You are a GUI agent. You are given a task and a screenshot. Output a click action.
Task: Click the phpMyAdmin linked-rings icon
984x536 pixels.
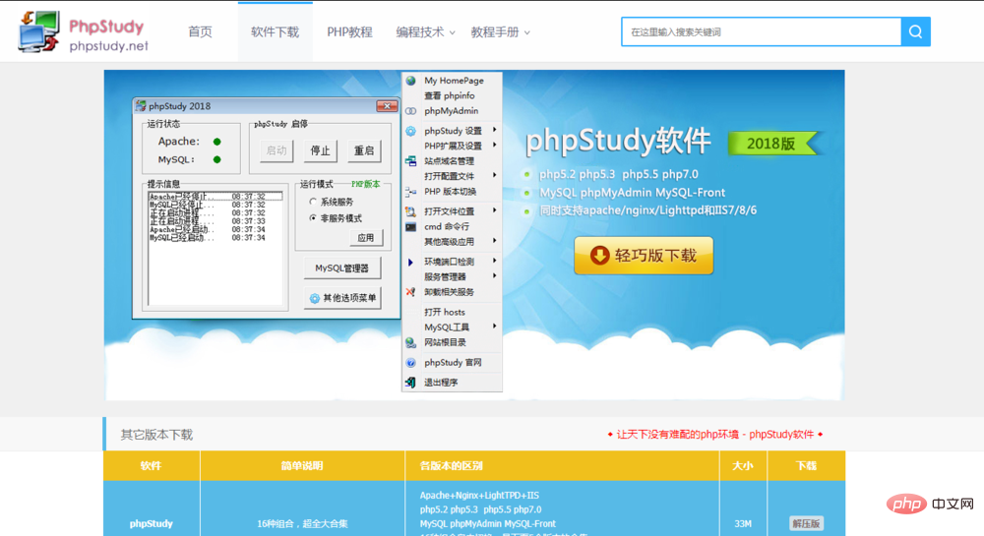click(x=411, y=111)
